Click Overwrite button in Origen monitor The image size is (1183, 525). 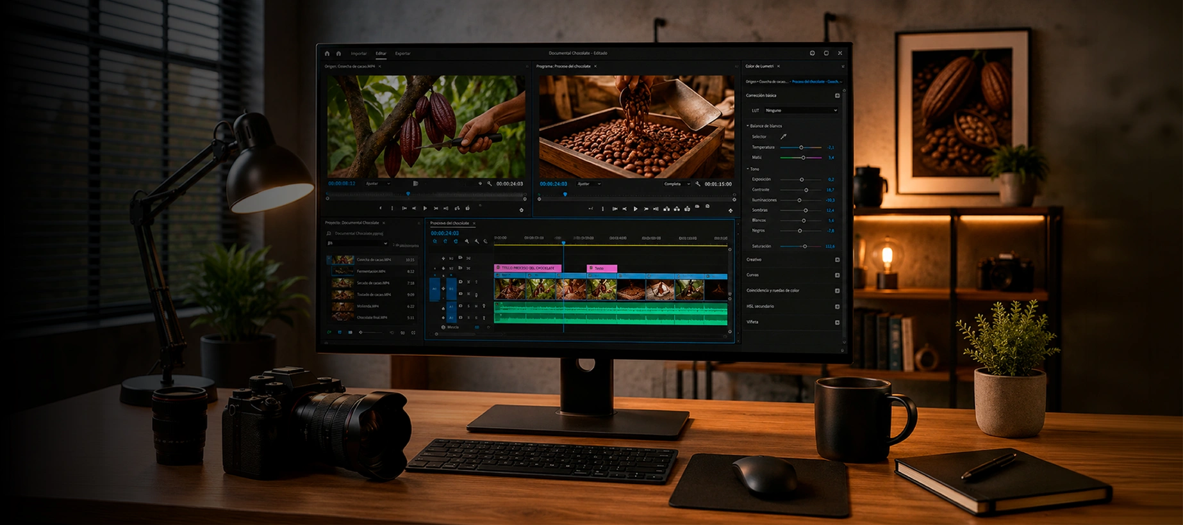(x=467, y=208)
